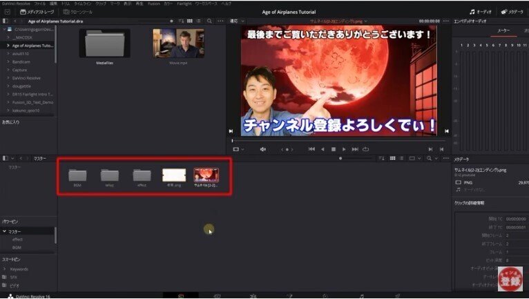Viewport: 529px width, 299px height.
Task: Collapse the マスター power bin
Action: (4, 231)
